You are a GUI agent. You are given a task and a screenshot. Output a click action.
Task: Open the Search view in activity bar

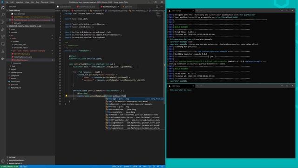(3, 15)
